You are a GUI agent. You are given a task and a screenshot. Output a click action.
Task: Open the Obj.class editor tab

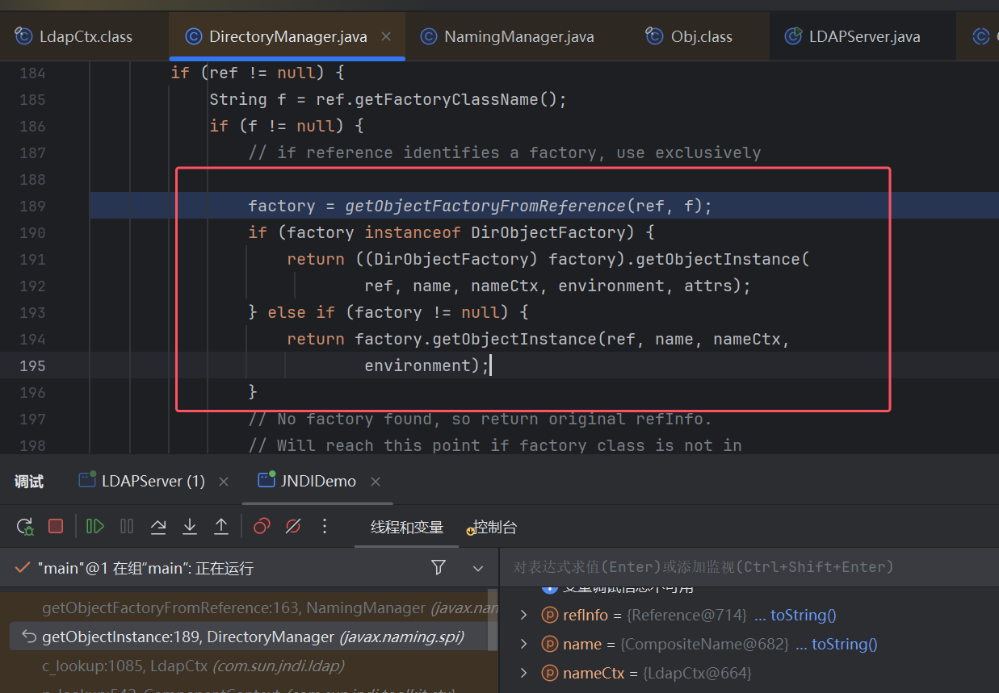[x=701, y=36]
